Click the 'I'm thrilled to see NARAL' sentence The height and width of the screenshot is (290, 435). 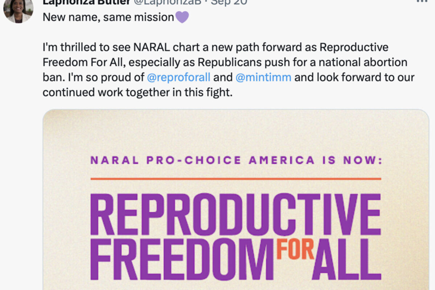(x=106, y=47)
